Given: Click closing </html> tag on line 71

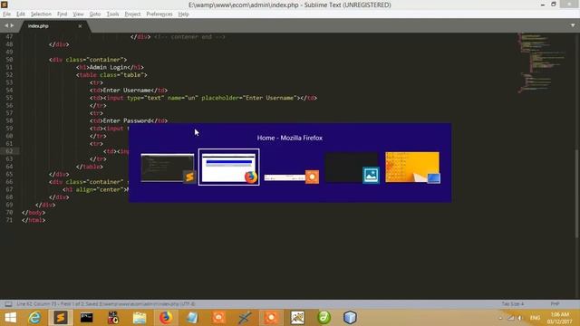Looking at the screenshot, I should [x=34, y=220].
